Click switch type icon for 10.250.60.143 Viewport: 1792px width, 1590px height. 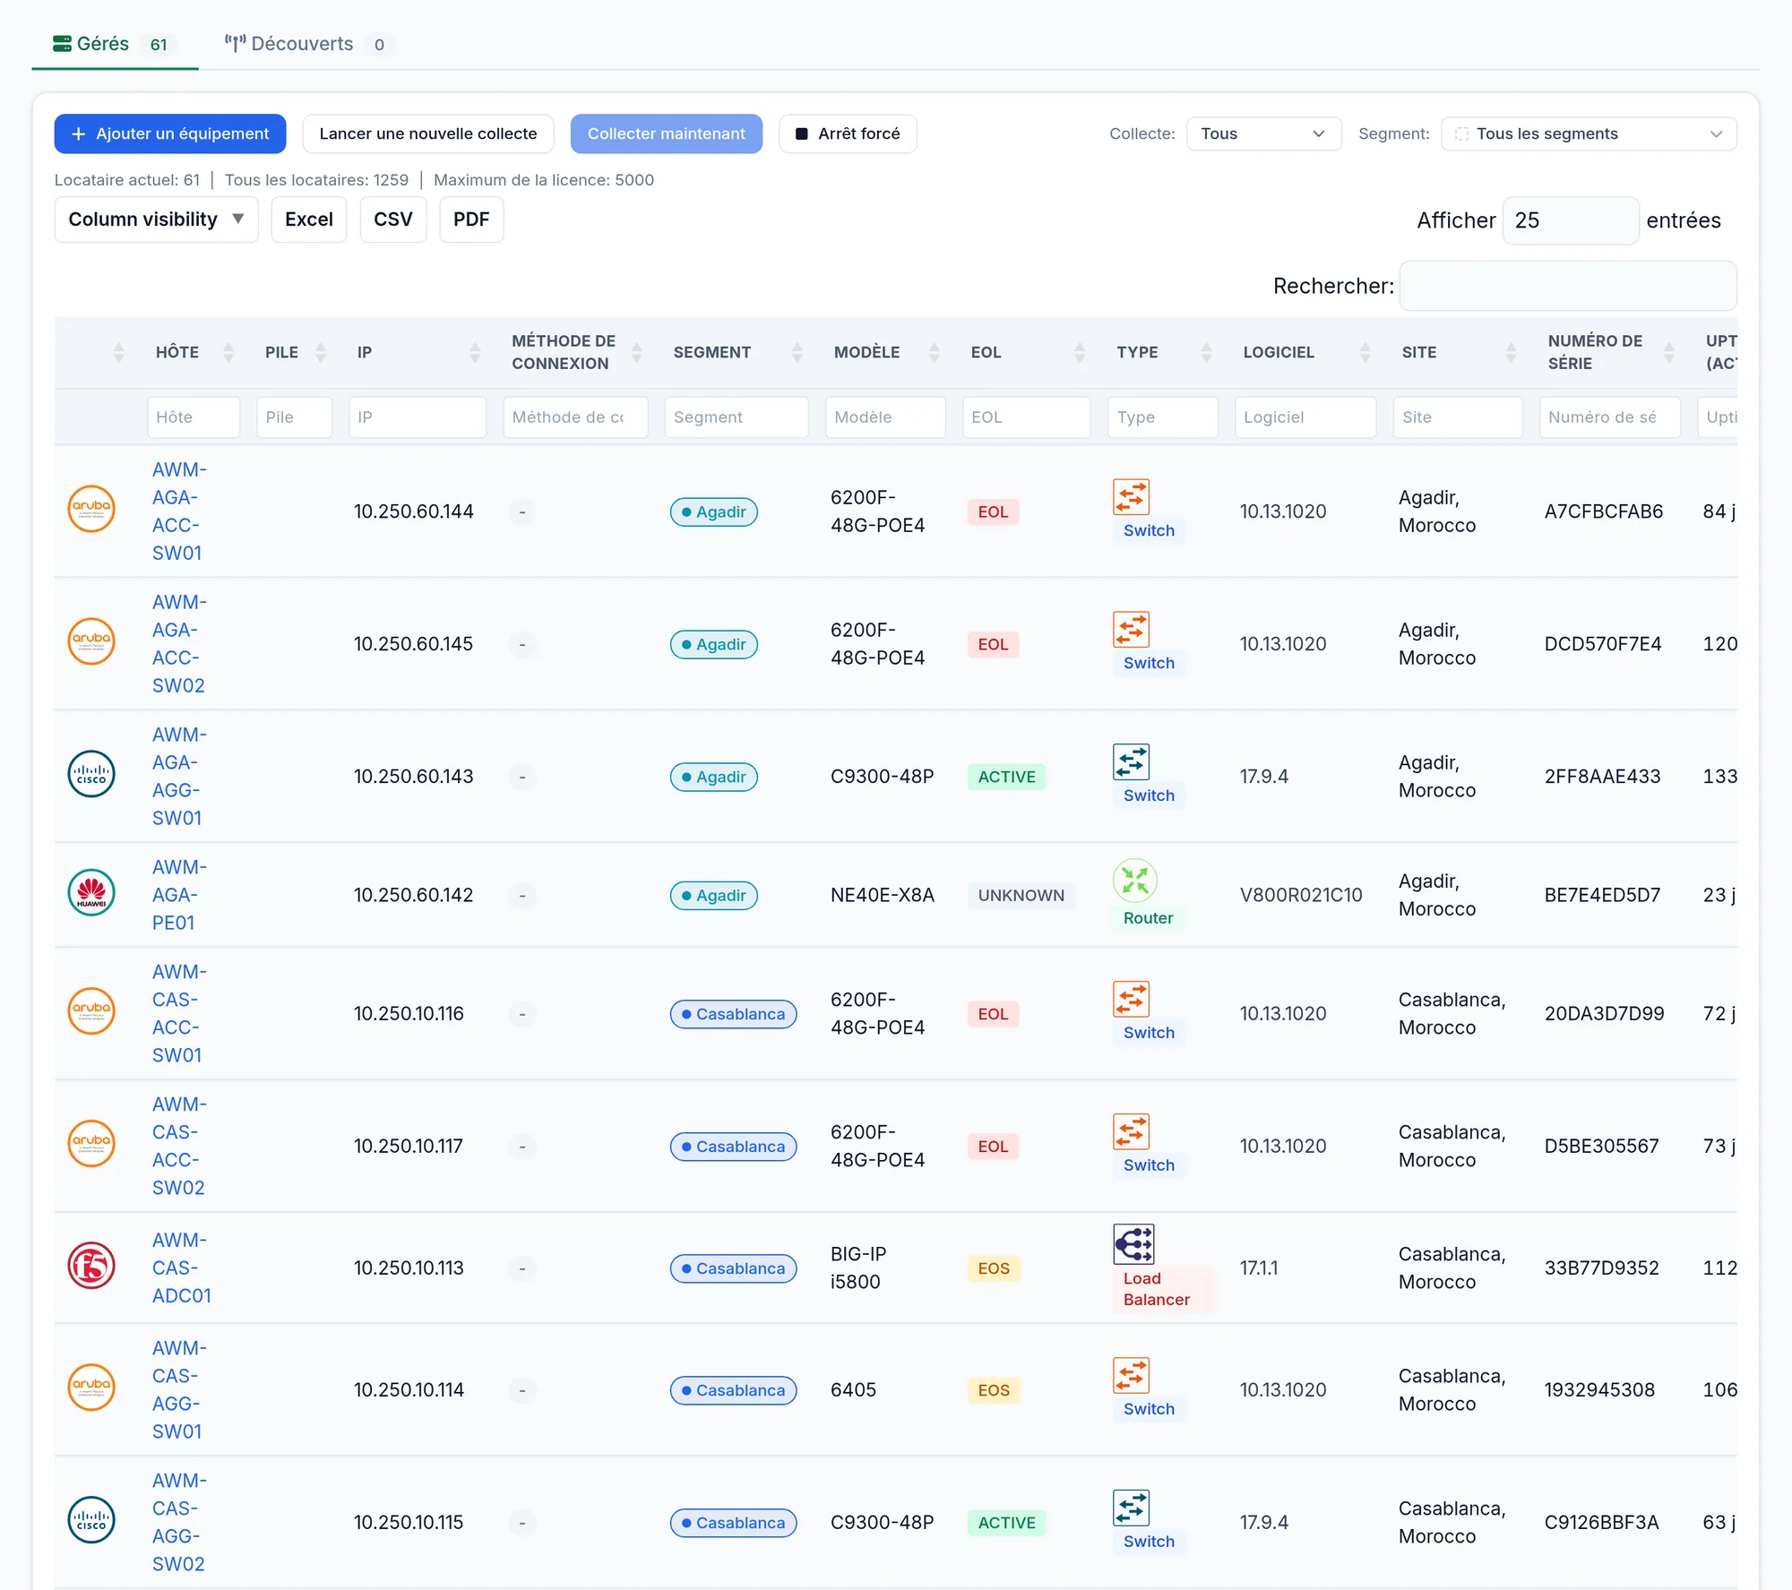(x=1132, y=762)
